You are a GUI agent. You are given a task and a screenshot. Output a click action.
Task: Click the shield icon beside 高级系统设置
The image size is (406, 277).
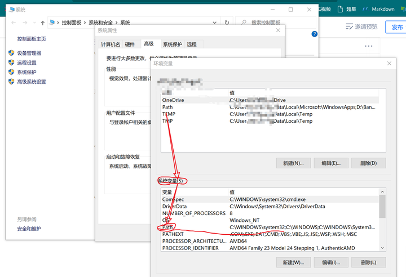pyautogui.click(x=11, y=82)
